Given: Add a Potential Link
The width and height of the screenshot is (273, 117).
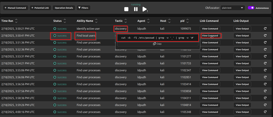Looking at the screenshot, I should pos(40,8).
